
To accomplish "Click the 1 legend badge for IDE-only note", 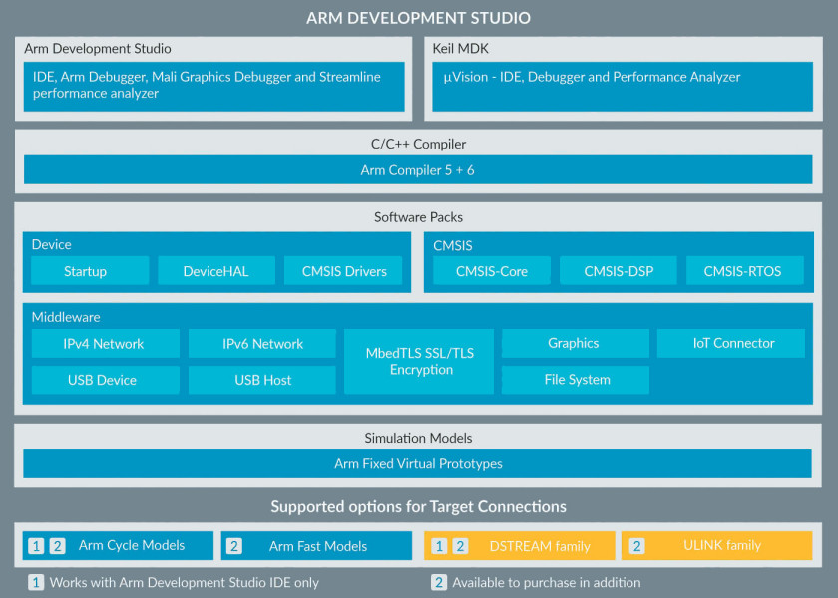I will 36,582.
